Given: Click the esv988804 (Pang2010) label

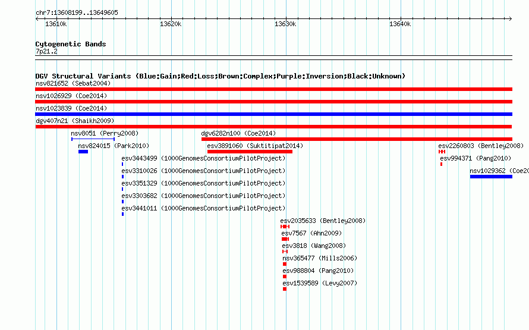Looking at the screenshot, I should 318,271.
